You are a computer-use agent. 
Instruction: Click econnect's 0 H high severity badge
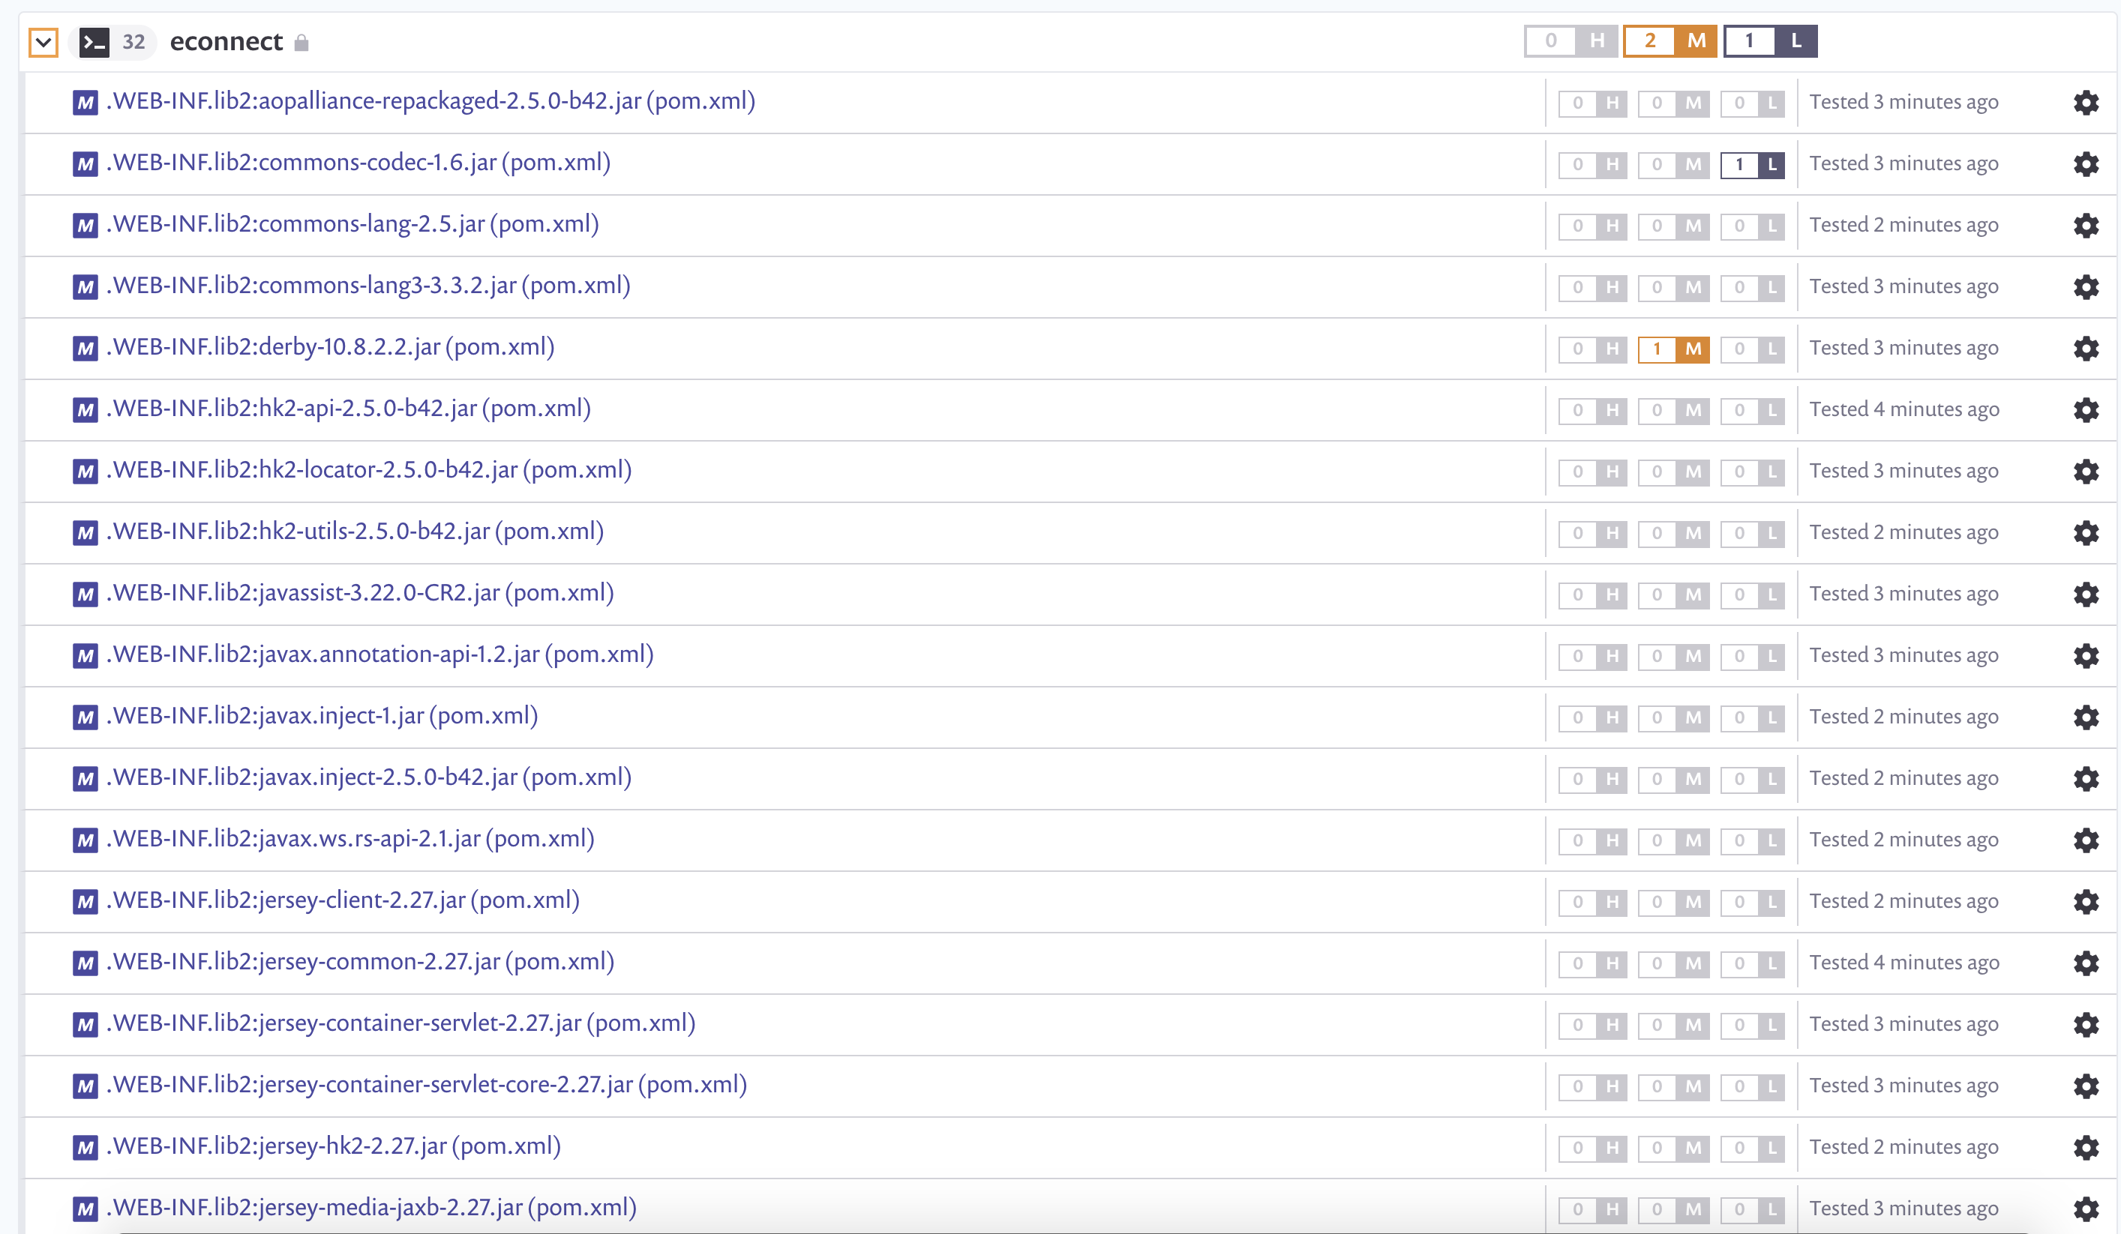pyautogui.click(x=1570, y=40)
